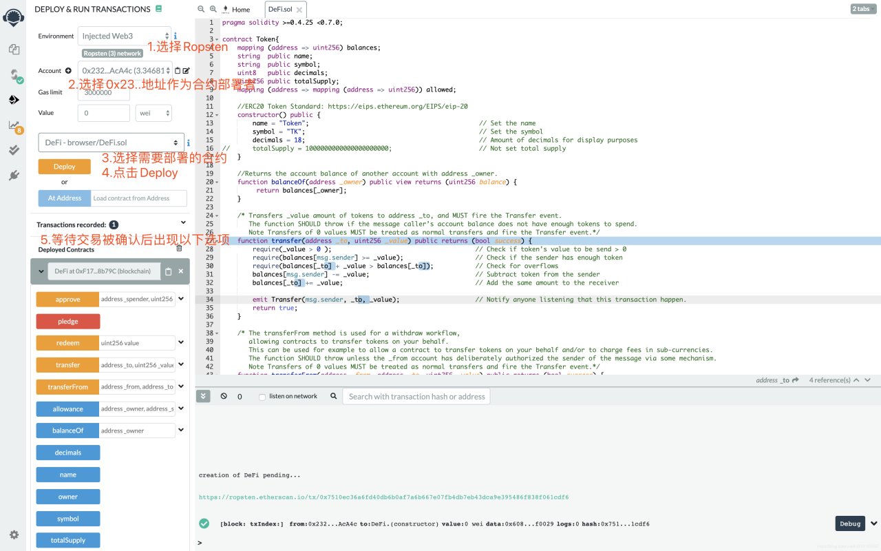Open Settings gear in sidebar

[x=14, y=534]
